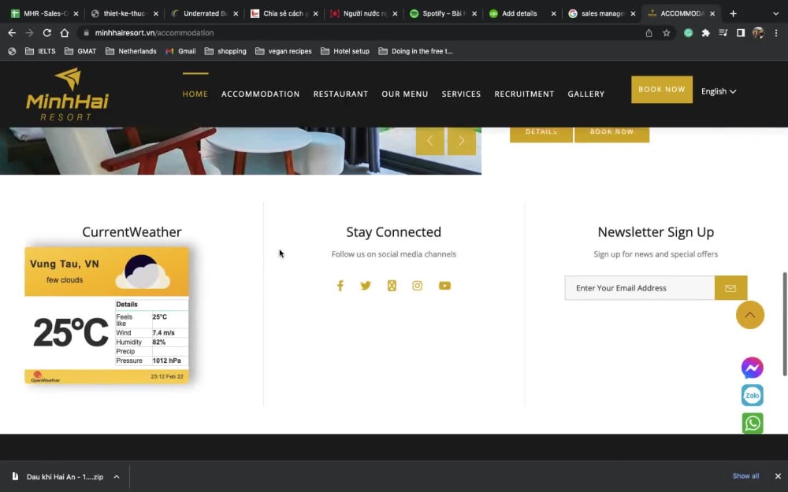Select the HOME menu item

(x=195, y=94)
